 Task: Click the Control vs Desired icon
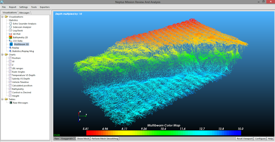[10, 92]
